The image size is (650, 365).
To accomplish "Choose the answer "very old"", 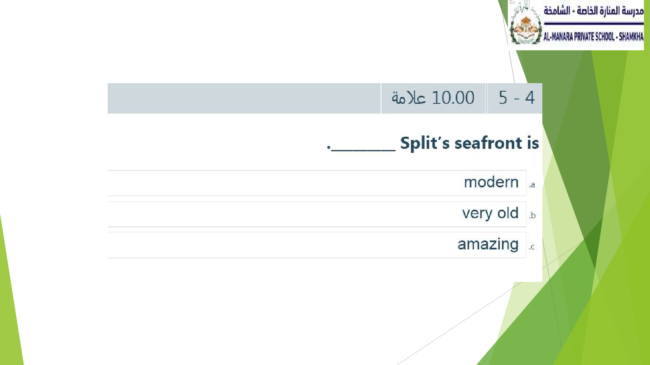I will coord(490,213).
